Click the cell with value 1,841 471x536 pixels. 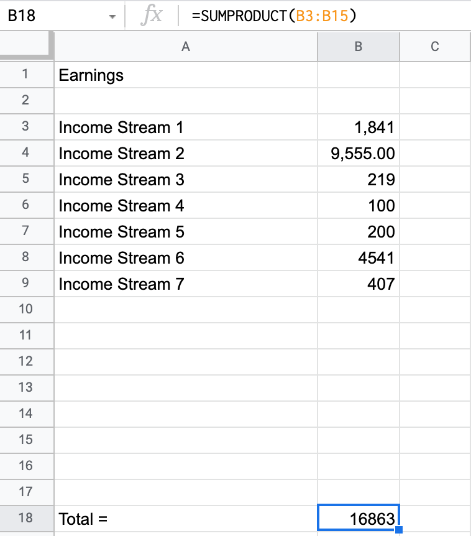pos(359,126)
